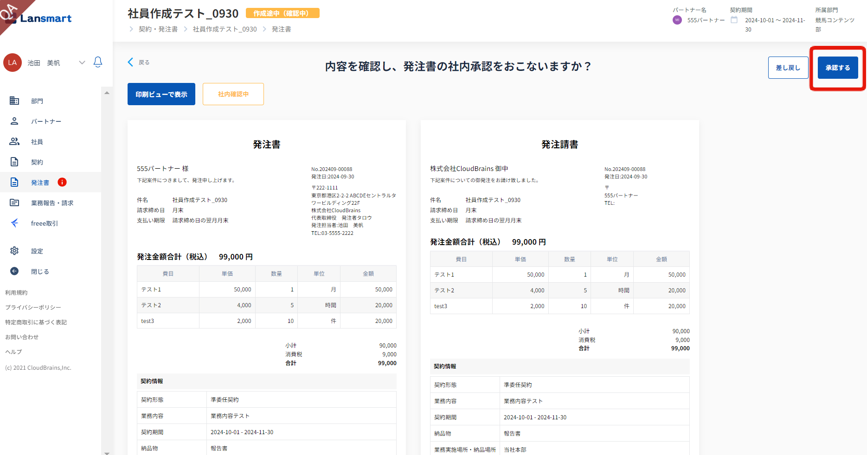Click the 社内確認中 status button
Screen dimensions: 867x455
point(233,94)
